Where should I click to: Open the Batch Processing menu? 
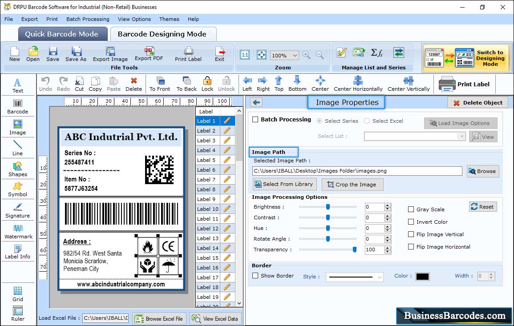pyautogui.click(x=88, y=19)
